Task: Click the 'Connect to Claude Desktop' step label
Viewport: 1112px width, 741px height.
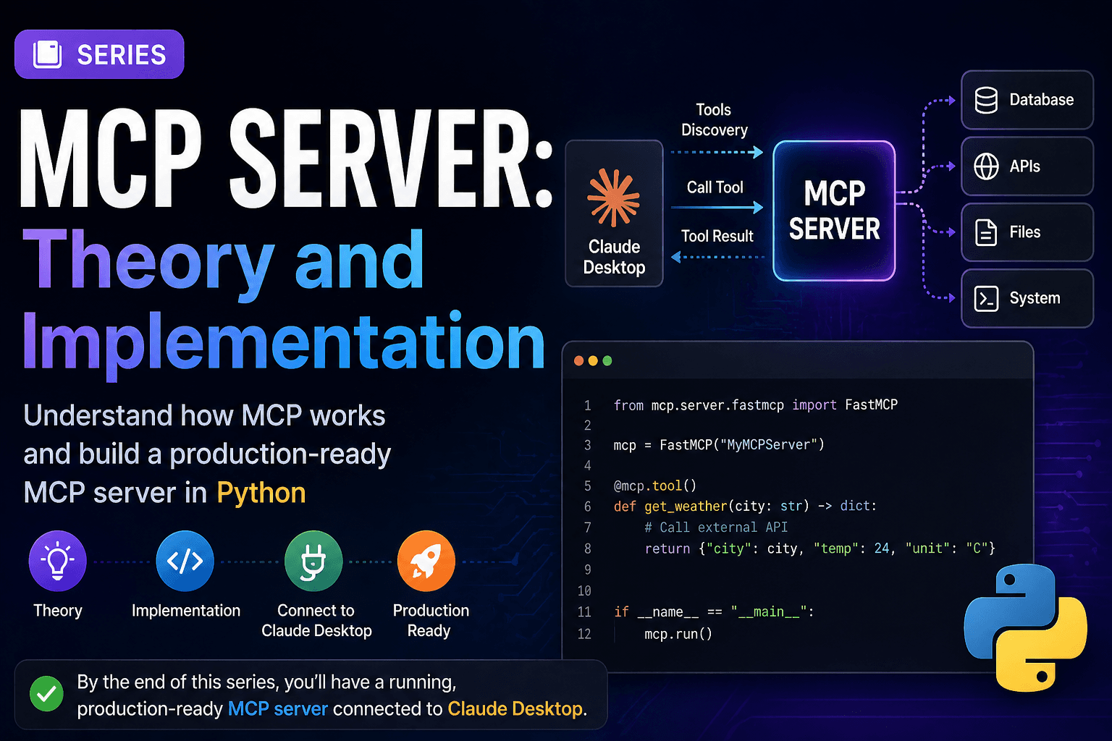Action: coord(316,621)
